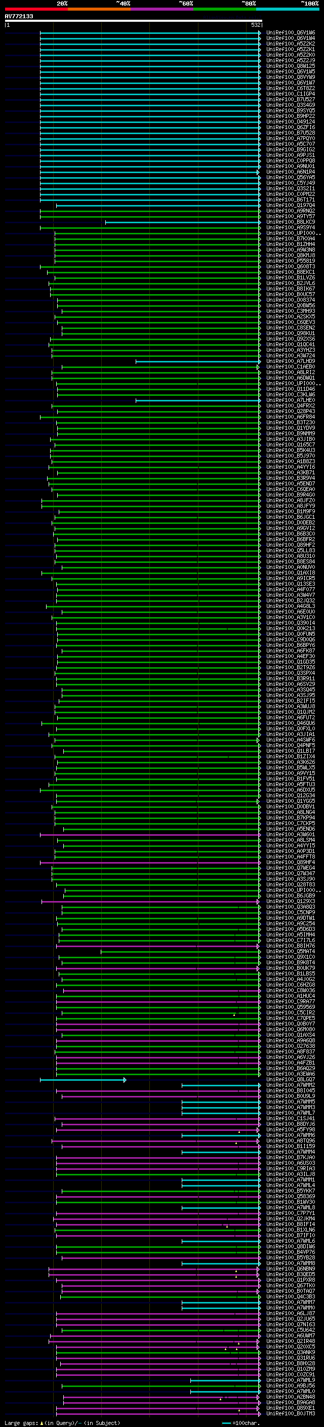This screenshot has height=1427, width=324.
Task: Select the UniRef100_Q197Q4 label
Action: click(x=290, y=205)
